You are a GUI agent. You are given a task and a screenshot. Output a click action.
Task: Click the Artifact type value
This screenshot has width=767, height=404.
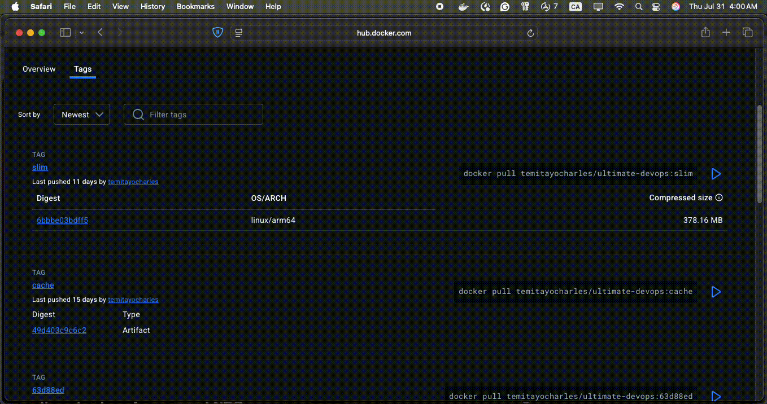click(x=137, y=330)
